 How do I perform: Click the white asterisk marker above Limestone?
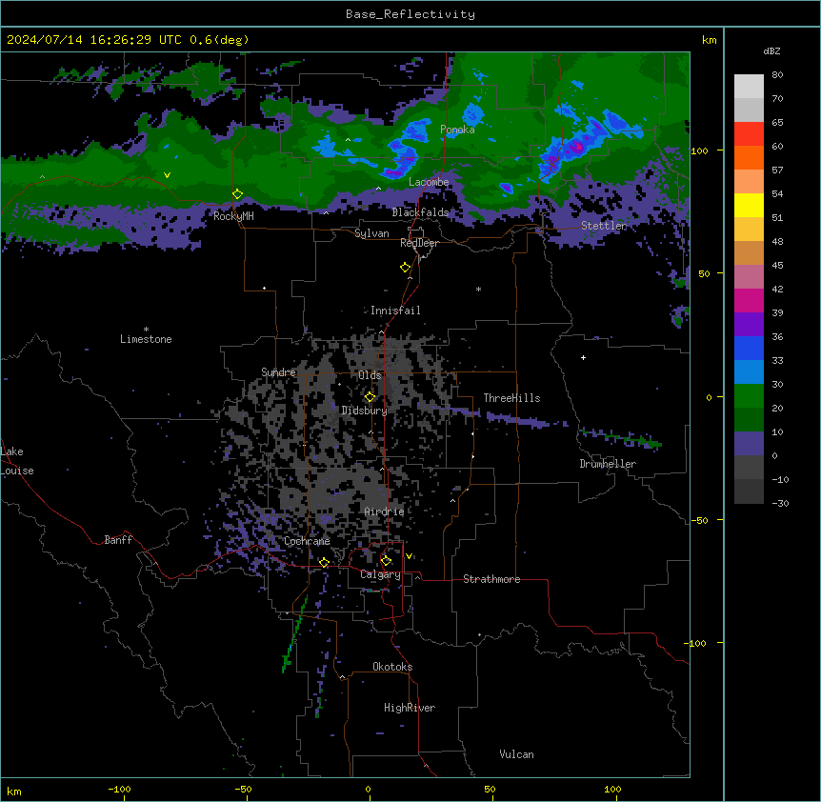(146, 330)
